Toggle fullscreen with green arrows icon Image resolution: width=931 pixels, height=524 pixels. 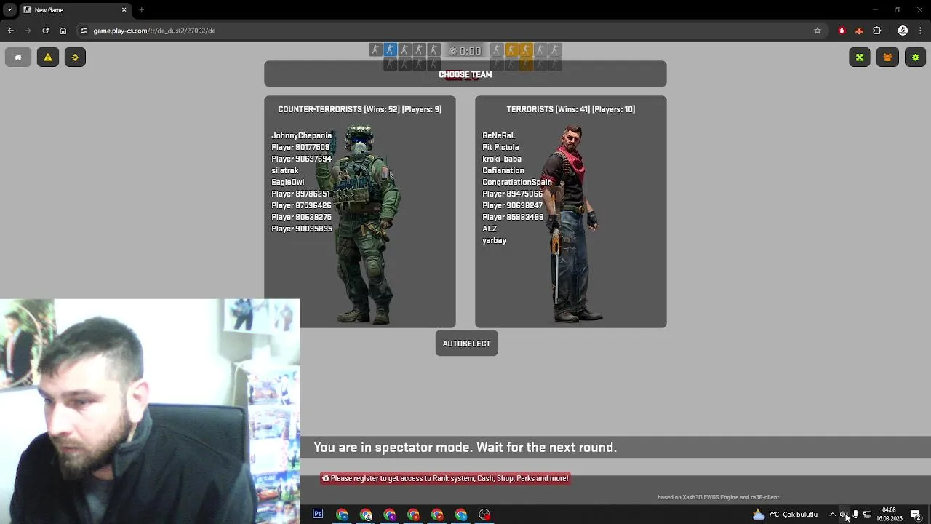pyautogui.click(x=860, y=57)
